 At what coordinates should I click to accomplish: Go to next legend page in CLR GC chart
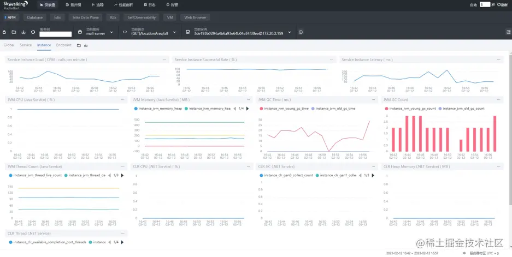click(373, 176)
